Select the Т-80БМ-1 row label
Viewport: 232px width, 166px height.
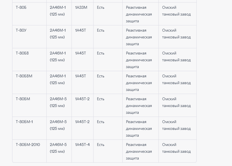tap(24, 122)
